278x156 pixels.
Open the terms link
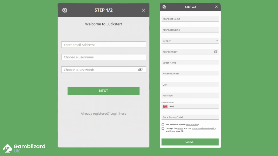[x=180, y=129]
